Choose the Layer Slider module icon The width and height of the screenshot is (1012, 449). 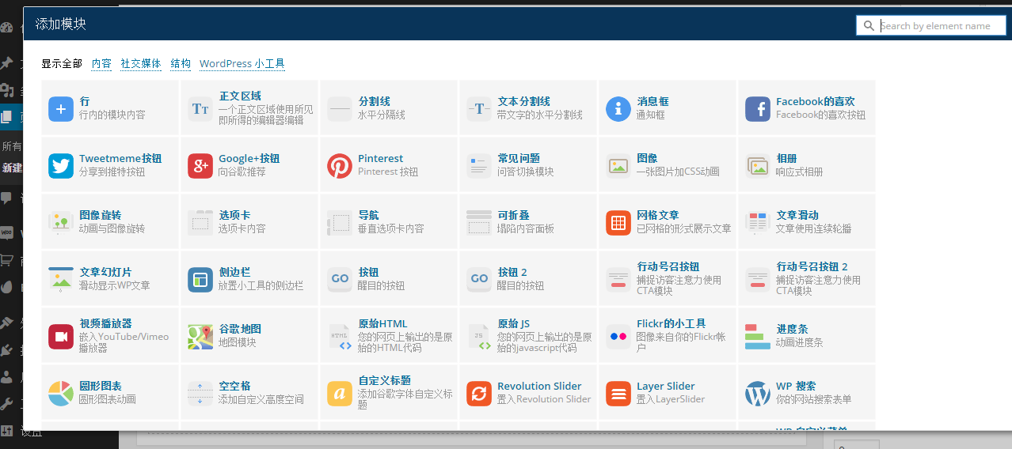(618, 394)
